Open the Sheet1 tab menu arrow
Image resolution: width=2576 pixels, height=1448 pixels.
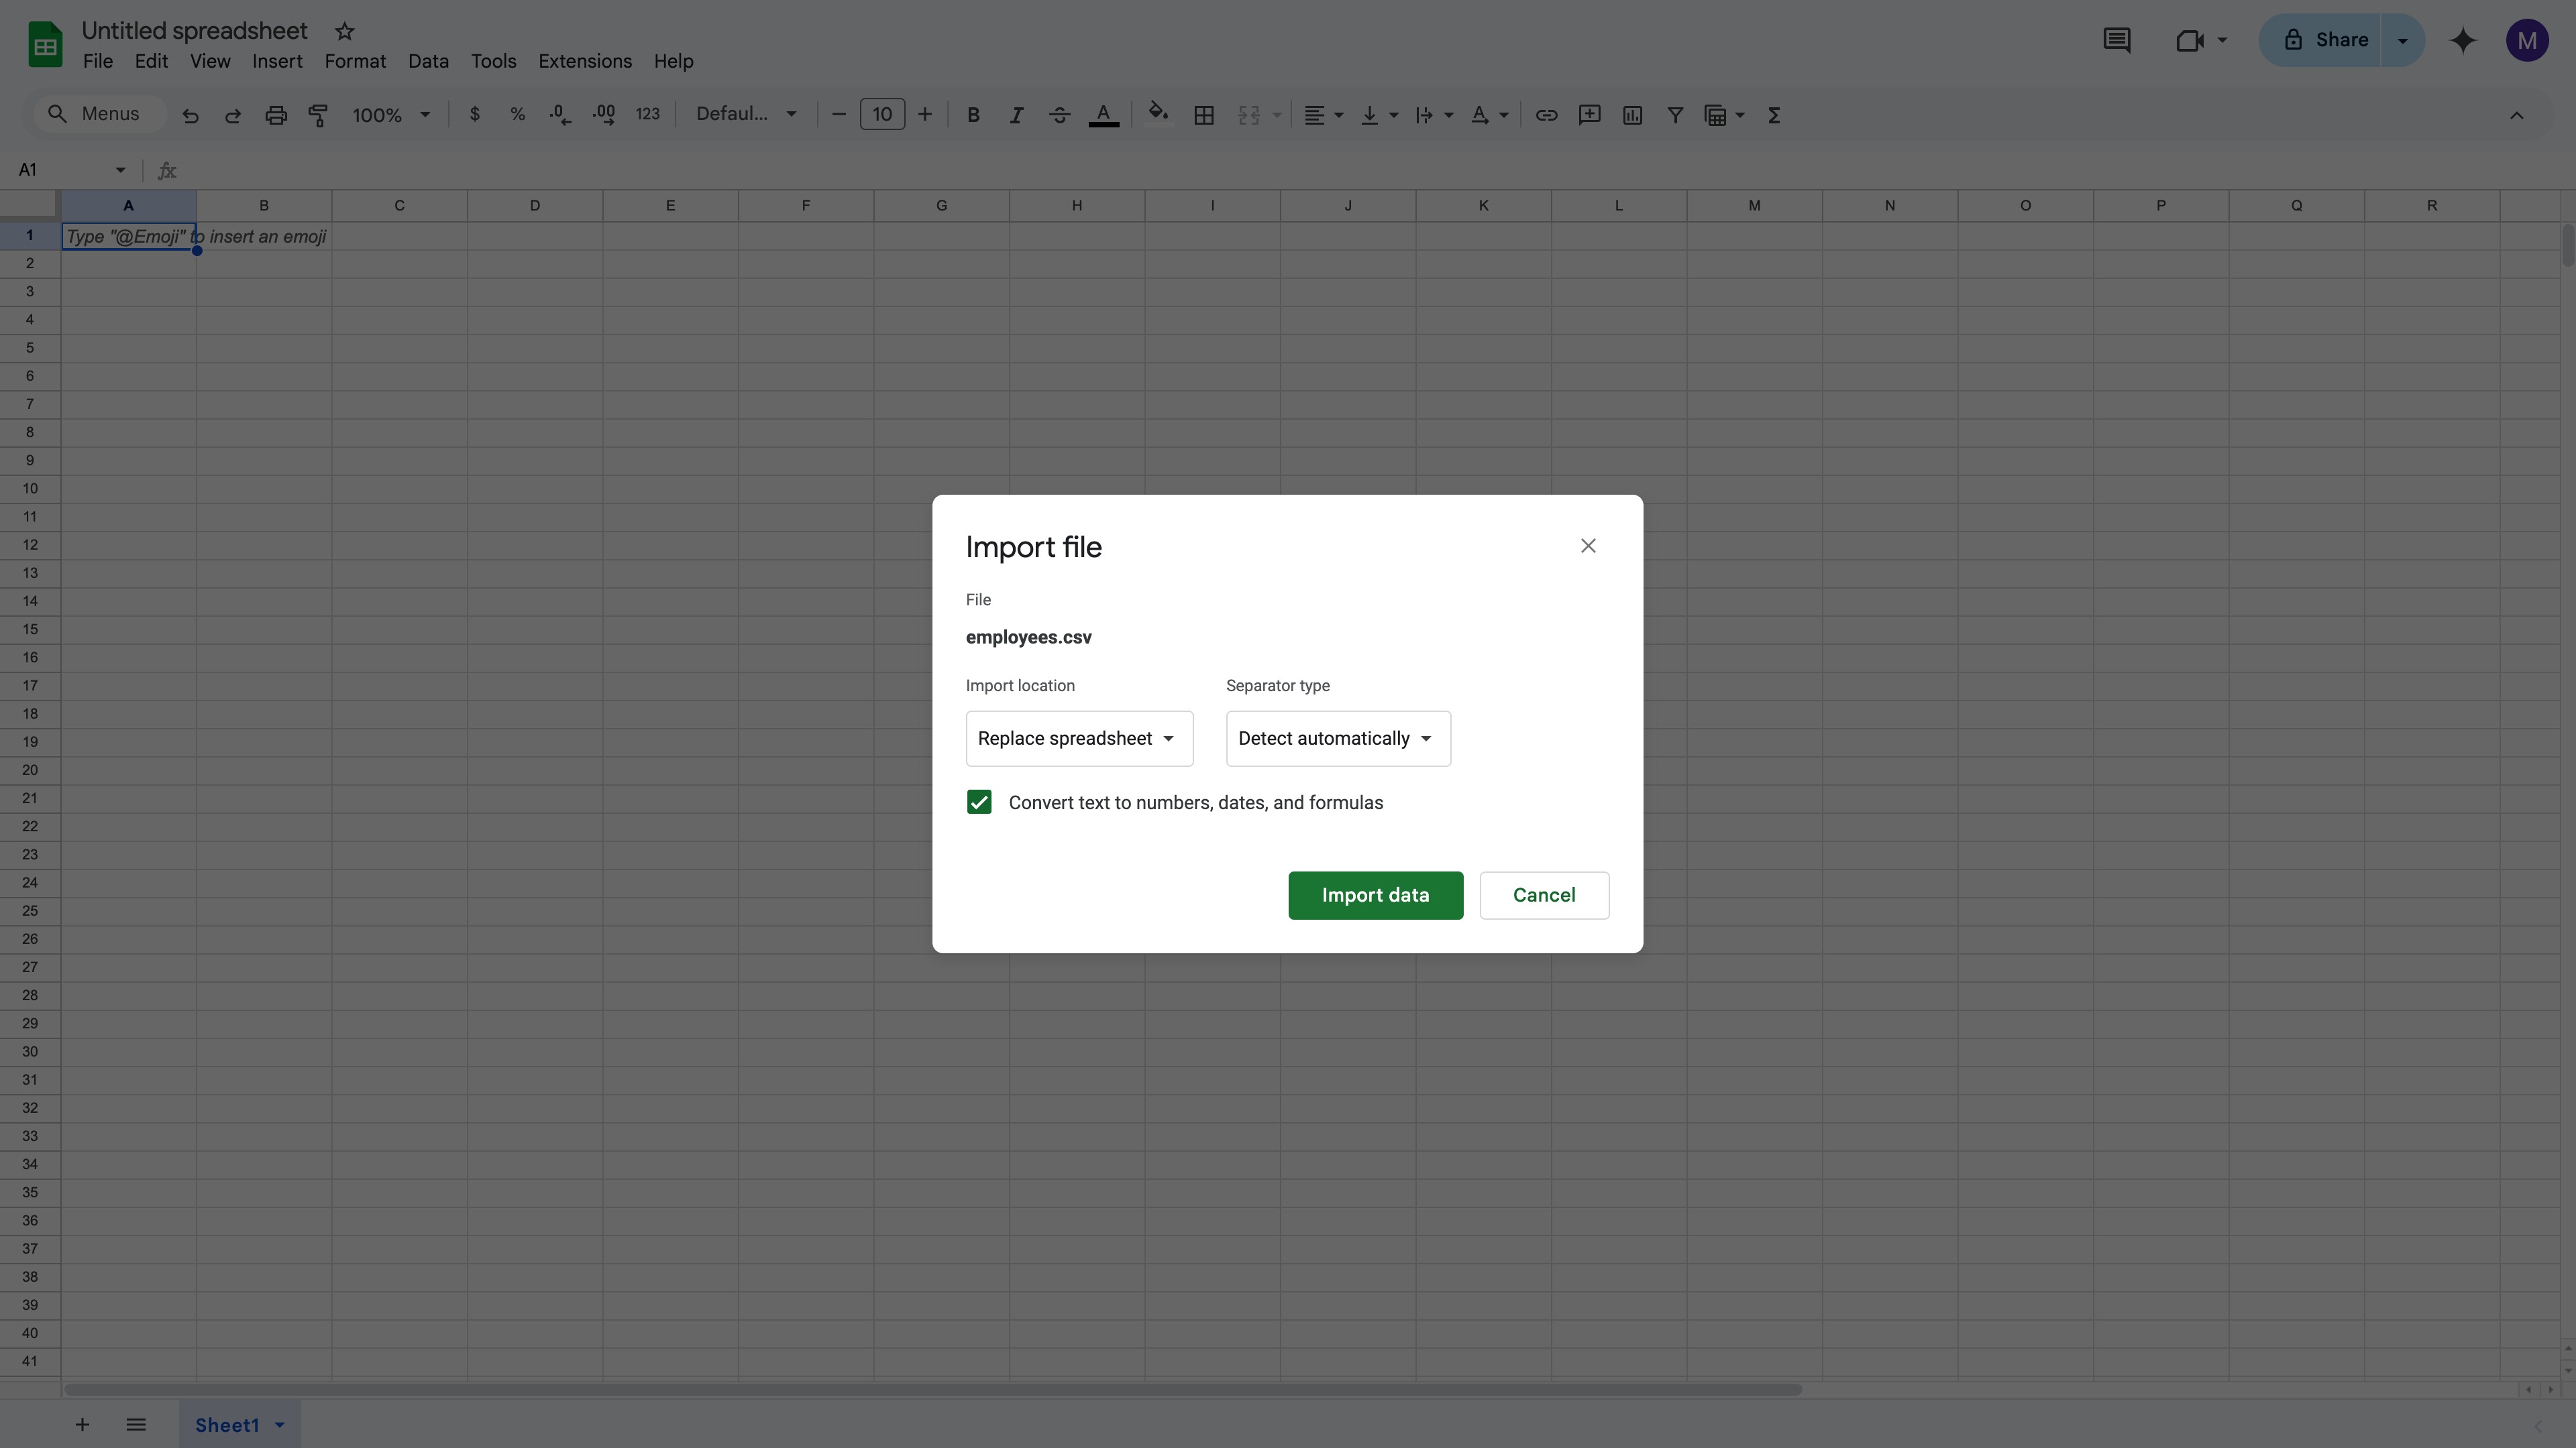pyautogui.click(x=280, y=1425)
